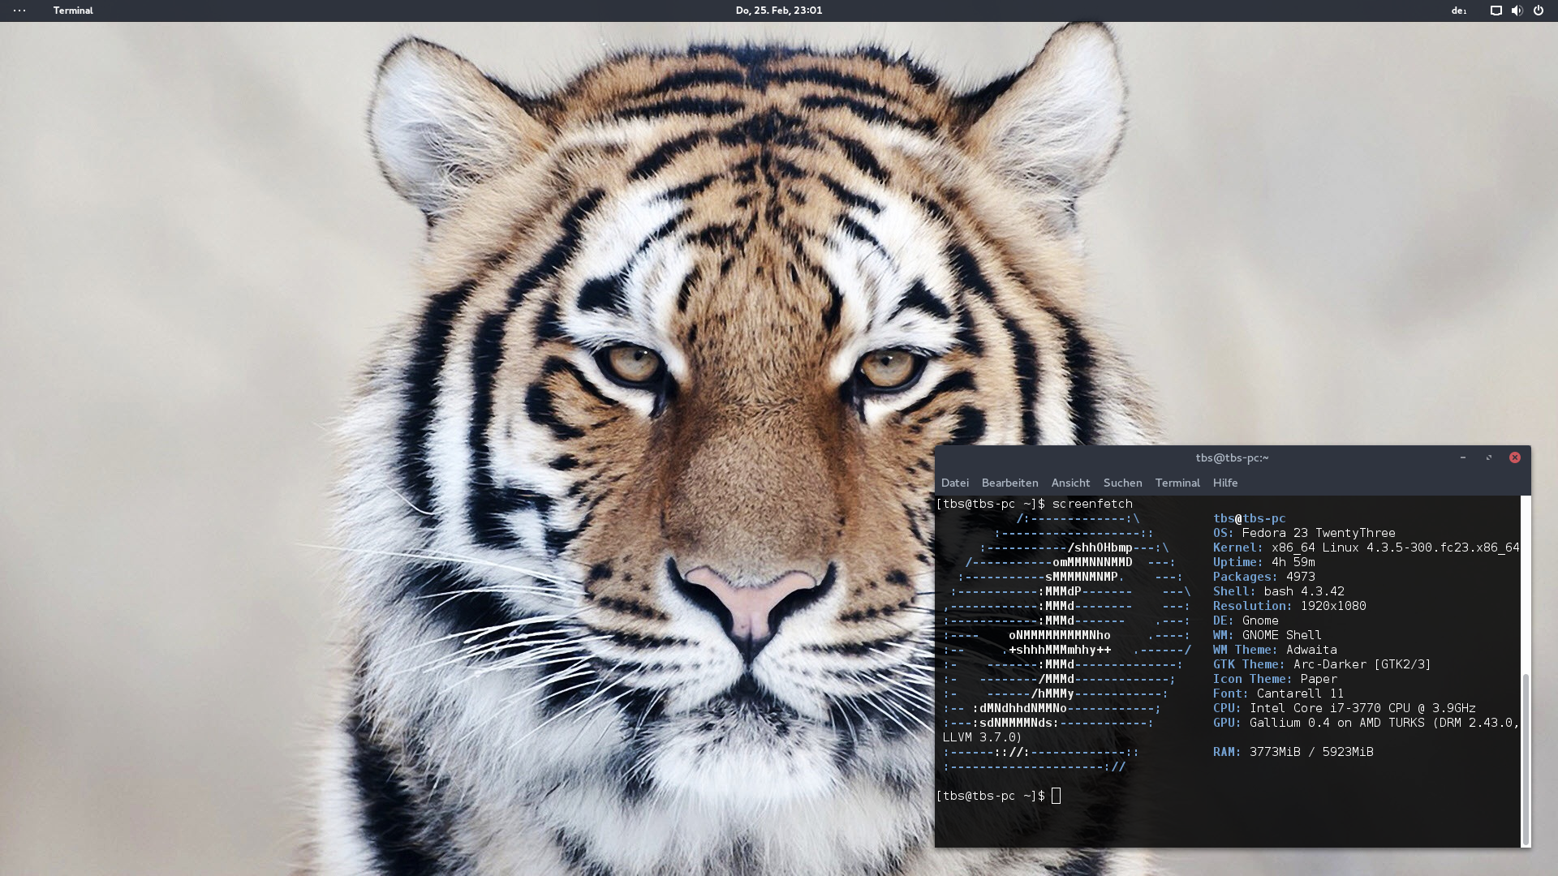Open the Activities overview dots button
This screenshot has height=876, width=1558.
19,11
